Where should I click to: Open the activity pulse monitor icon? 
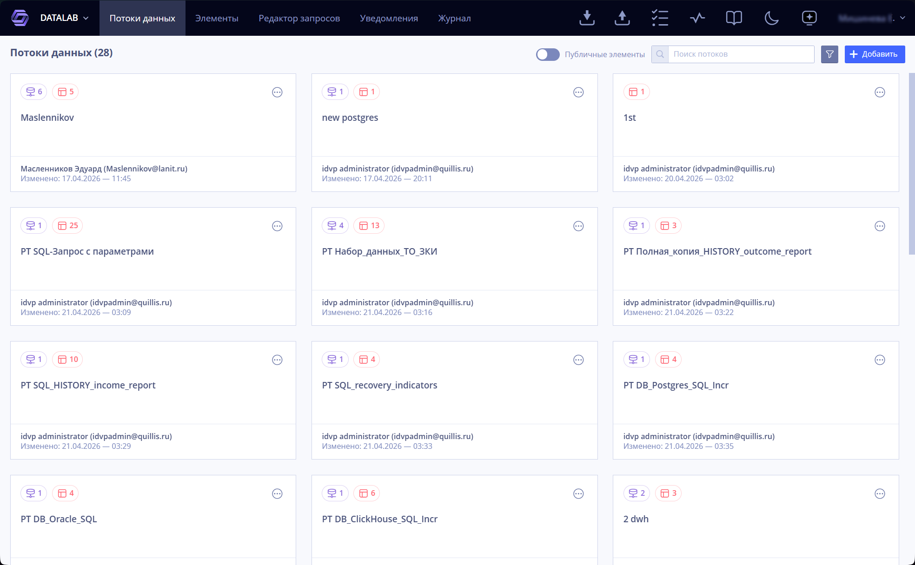click(697, 18)
